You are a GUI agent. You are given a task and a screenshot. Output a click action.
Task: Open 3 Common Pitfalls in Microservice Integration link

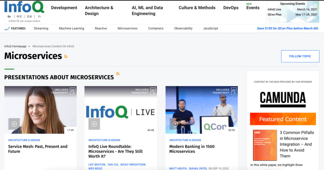point(297,144)
